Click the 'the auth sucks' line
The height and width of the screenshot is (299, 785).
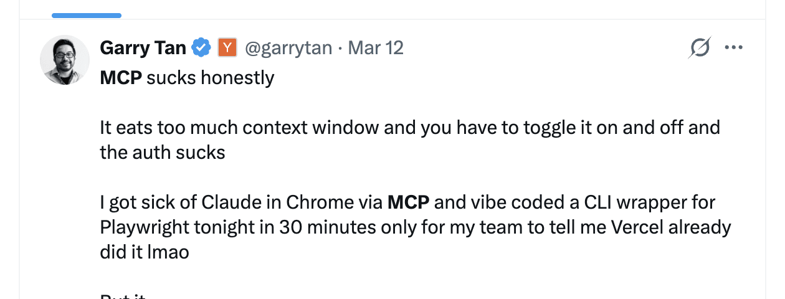click(162, 153)
